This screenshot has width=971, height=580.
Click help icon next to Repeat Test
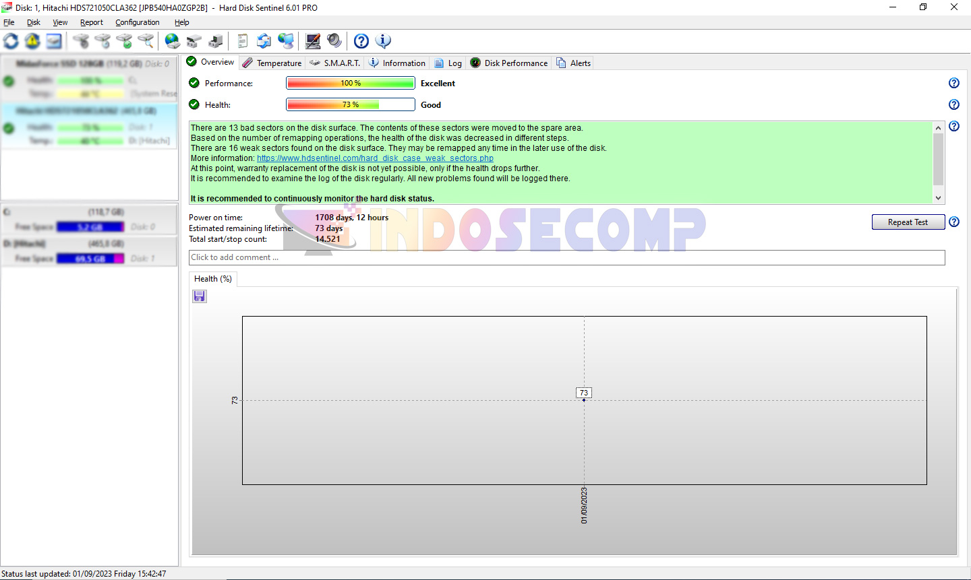click(954, 222)
